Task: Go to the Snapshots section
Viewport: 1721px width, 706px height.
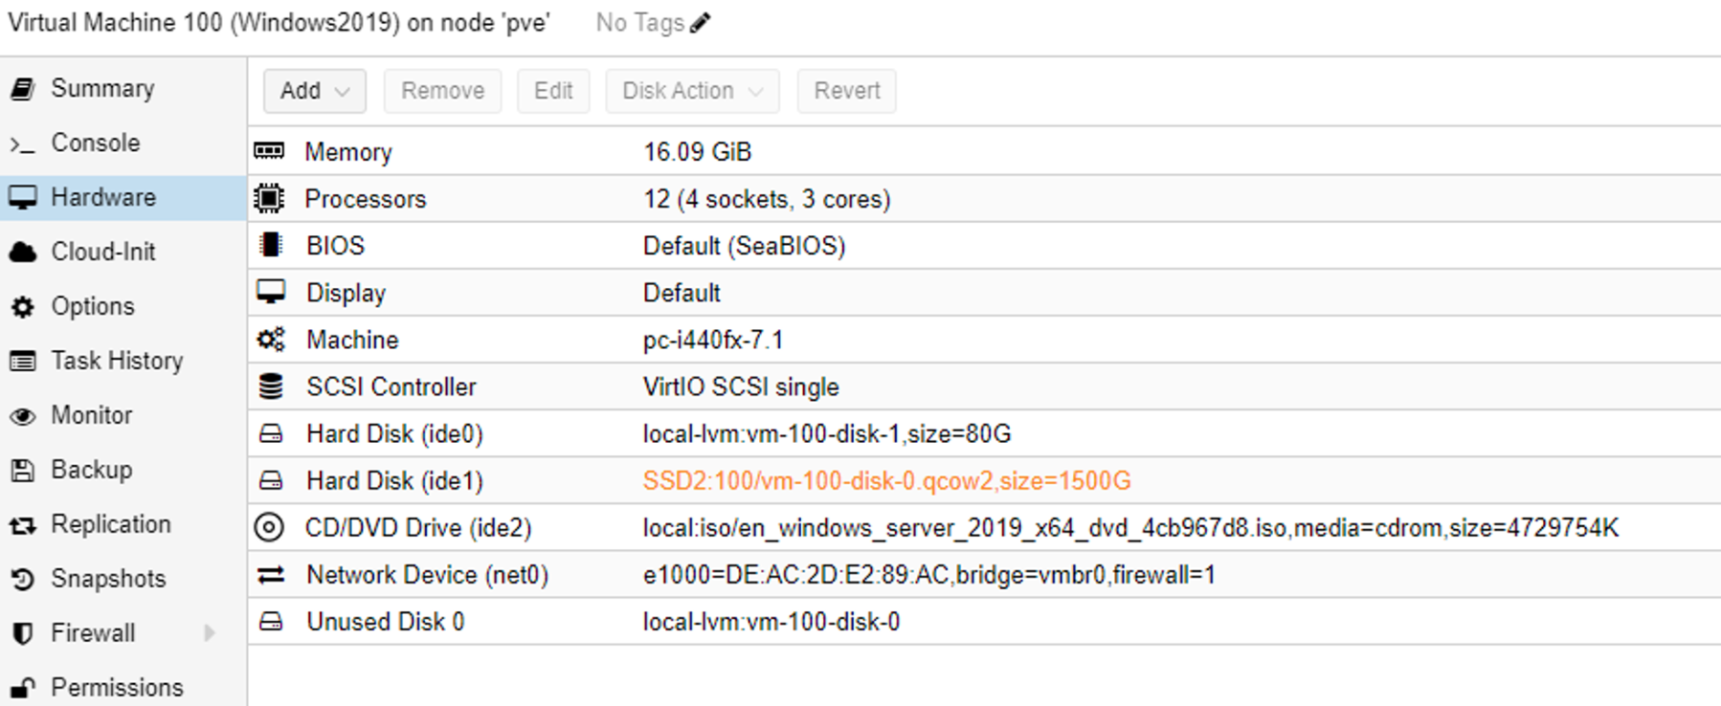Action: (108, 579)
